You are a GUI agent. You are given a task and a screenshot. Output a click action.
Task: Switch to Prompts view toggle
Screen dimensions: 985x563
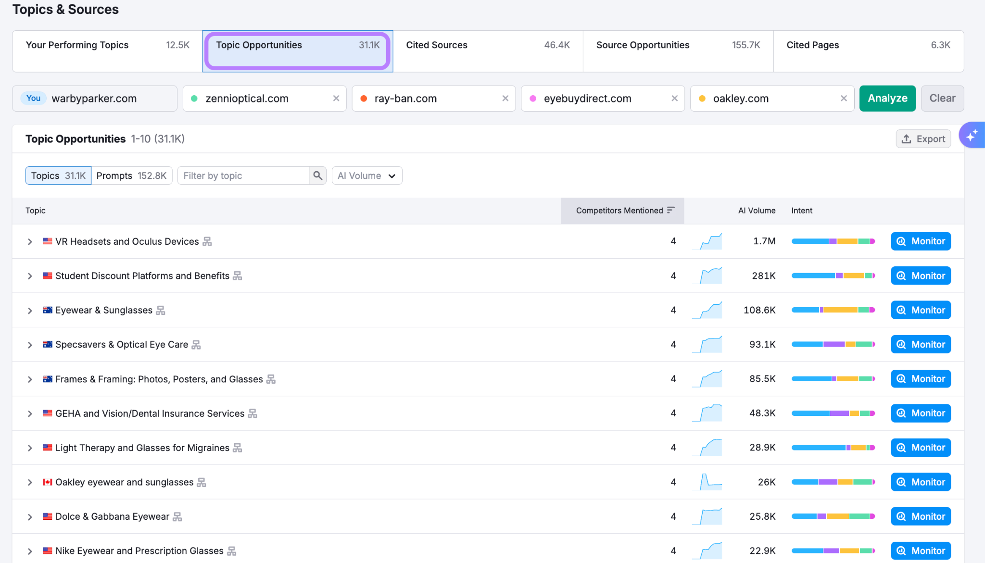[131, 175]
